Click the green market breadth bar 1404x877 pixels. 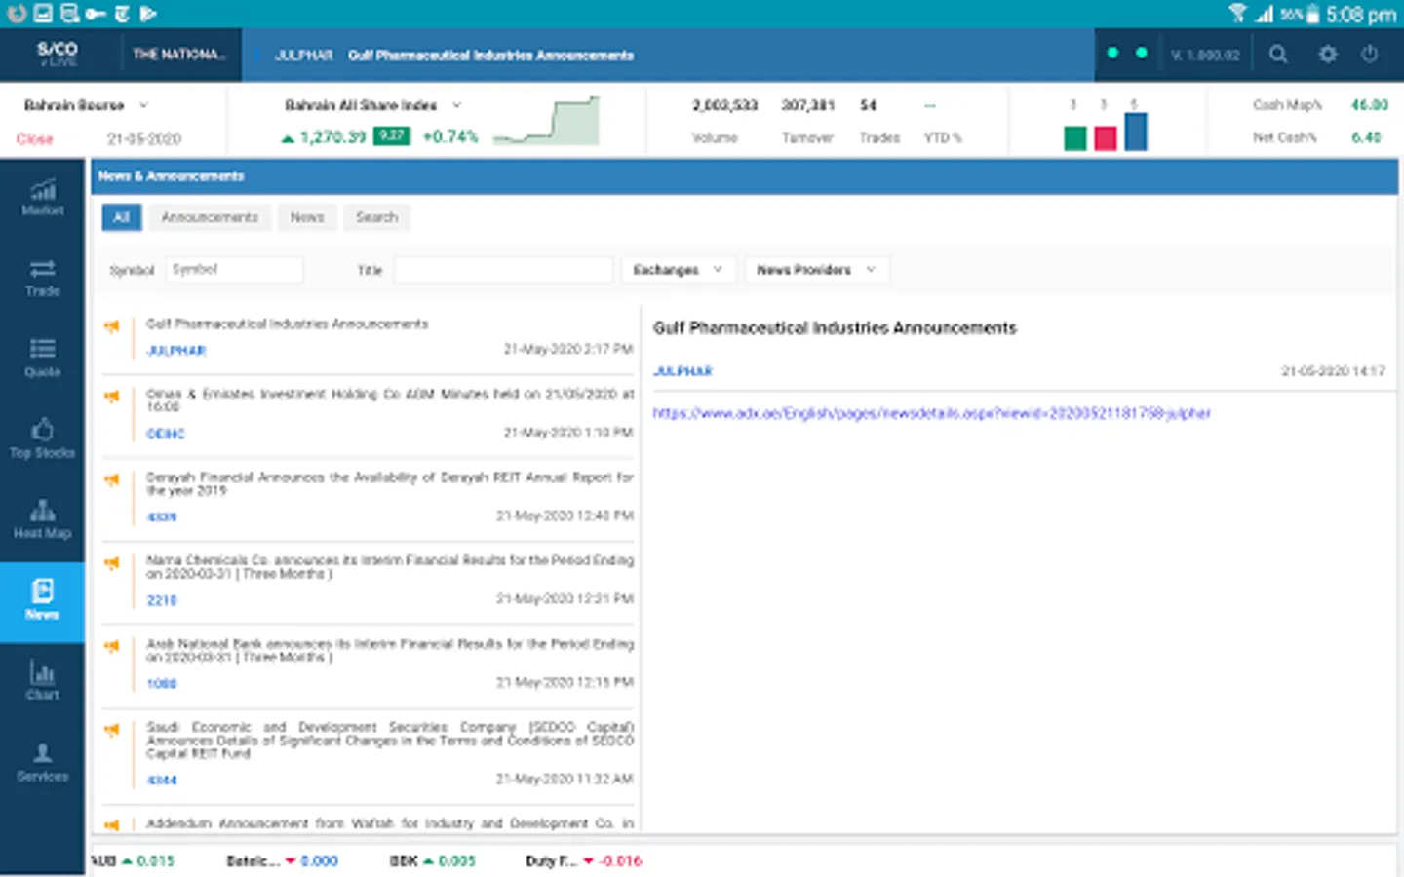[1075, 138]
